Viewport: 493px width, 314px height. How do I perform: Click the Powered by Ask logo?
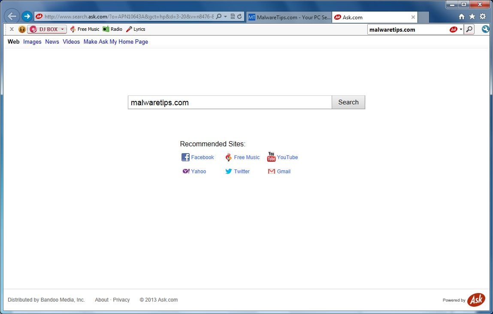tap(476, 300)
